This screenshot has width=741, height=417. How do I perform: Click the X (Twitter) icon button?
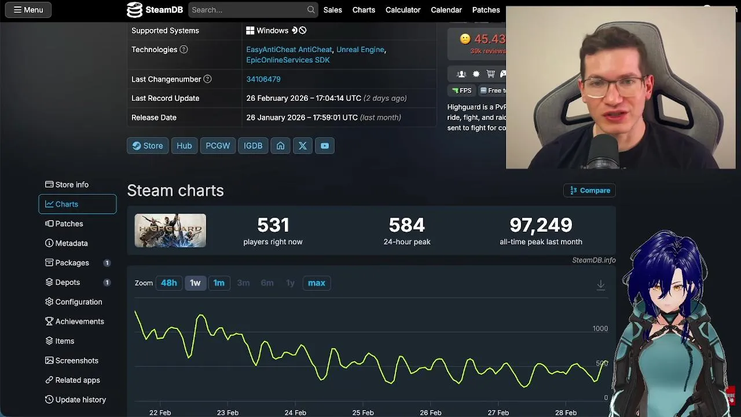[x=303, y=146]
